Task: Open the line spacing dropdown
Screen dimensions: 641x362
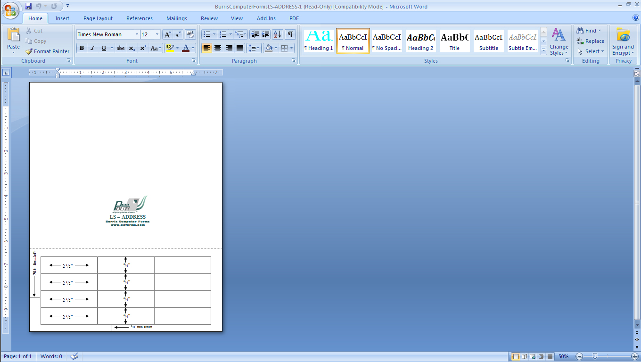Action: (254, 48)
